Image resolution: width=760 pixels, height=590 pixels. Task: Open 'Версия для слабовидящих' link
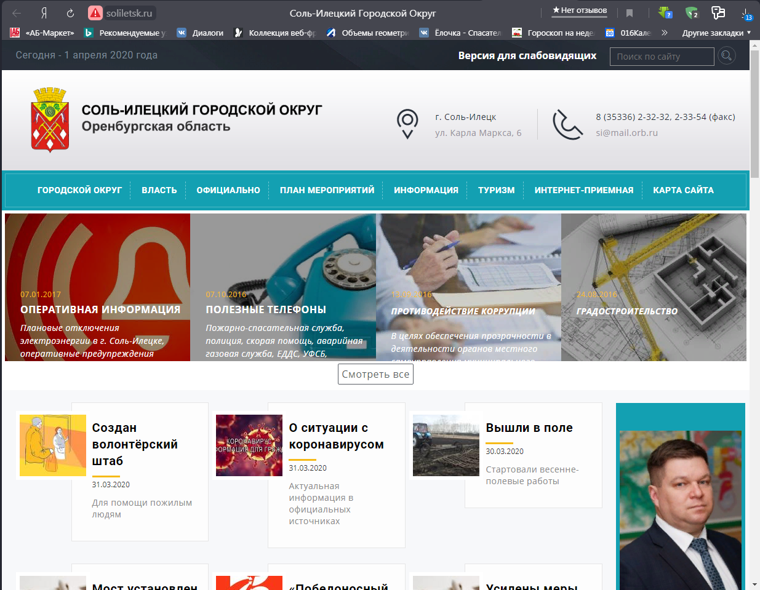(527, 55)
